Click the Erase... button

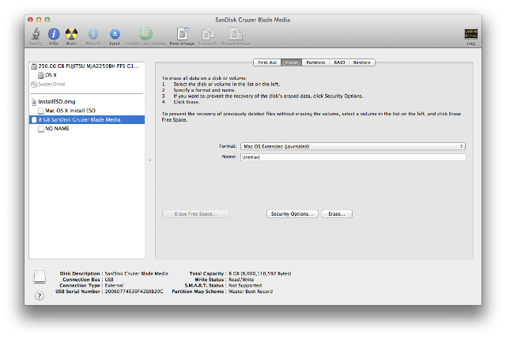tap(337, 214)
